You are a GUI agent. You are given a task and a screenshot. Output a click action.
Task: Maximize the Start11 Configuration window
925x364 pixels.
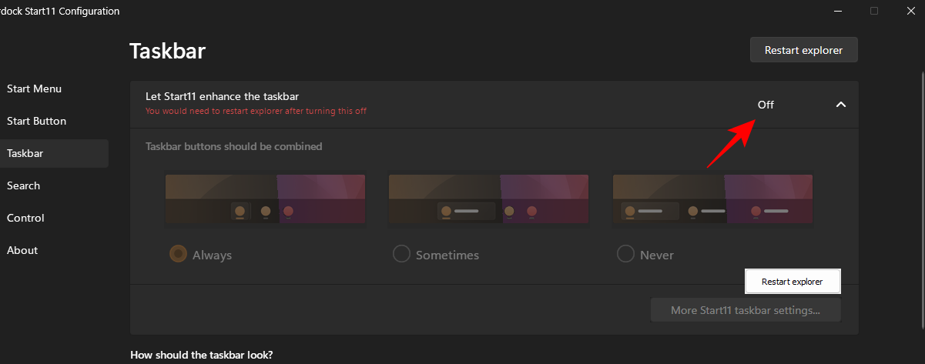(874, 11)
